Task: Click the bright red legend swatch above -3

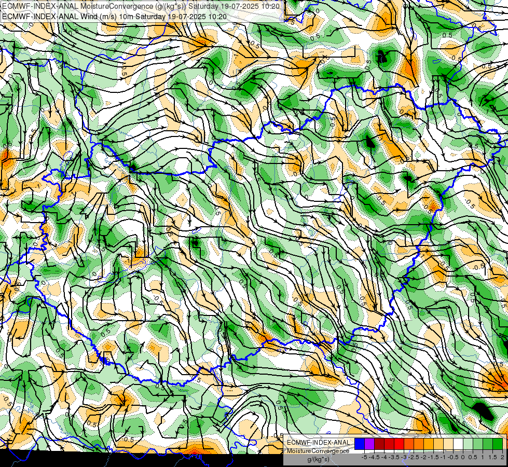Action: click(399, 444)
